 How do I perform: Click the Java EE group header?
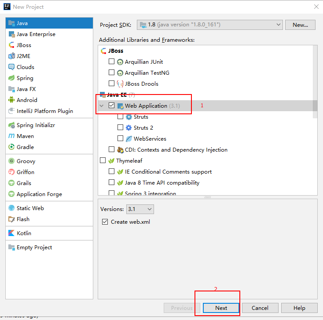[117, 95]
